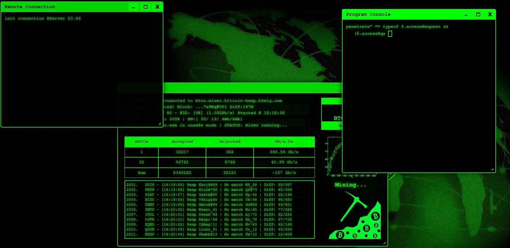Click the resize handle of Program Console
The width and height of the screenshot is (510, 248).
(492, 170)
